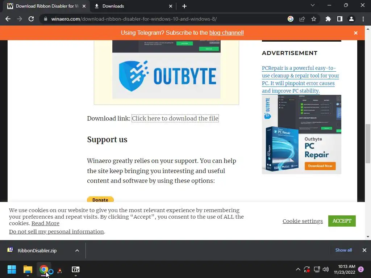Dismiss the orange Telegram banner

tap(356, 33)
